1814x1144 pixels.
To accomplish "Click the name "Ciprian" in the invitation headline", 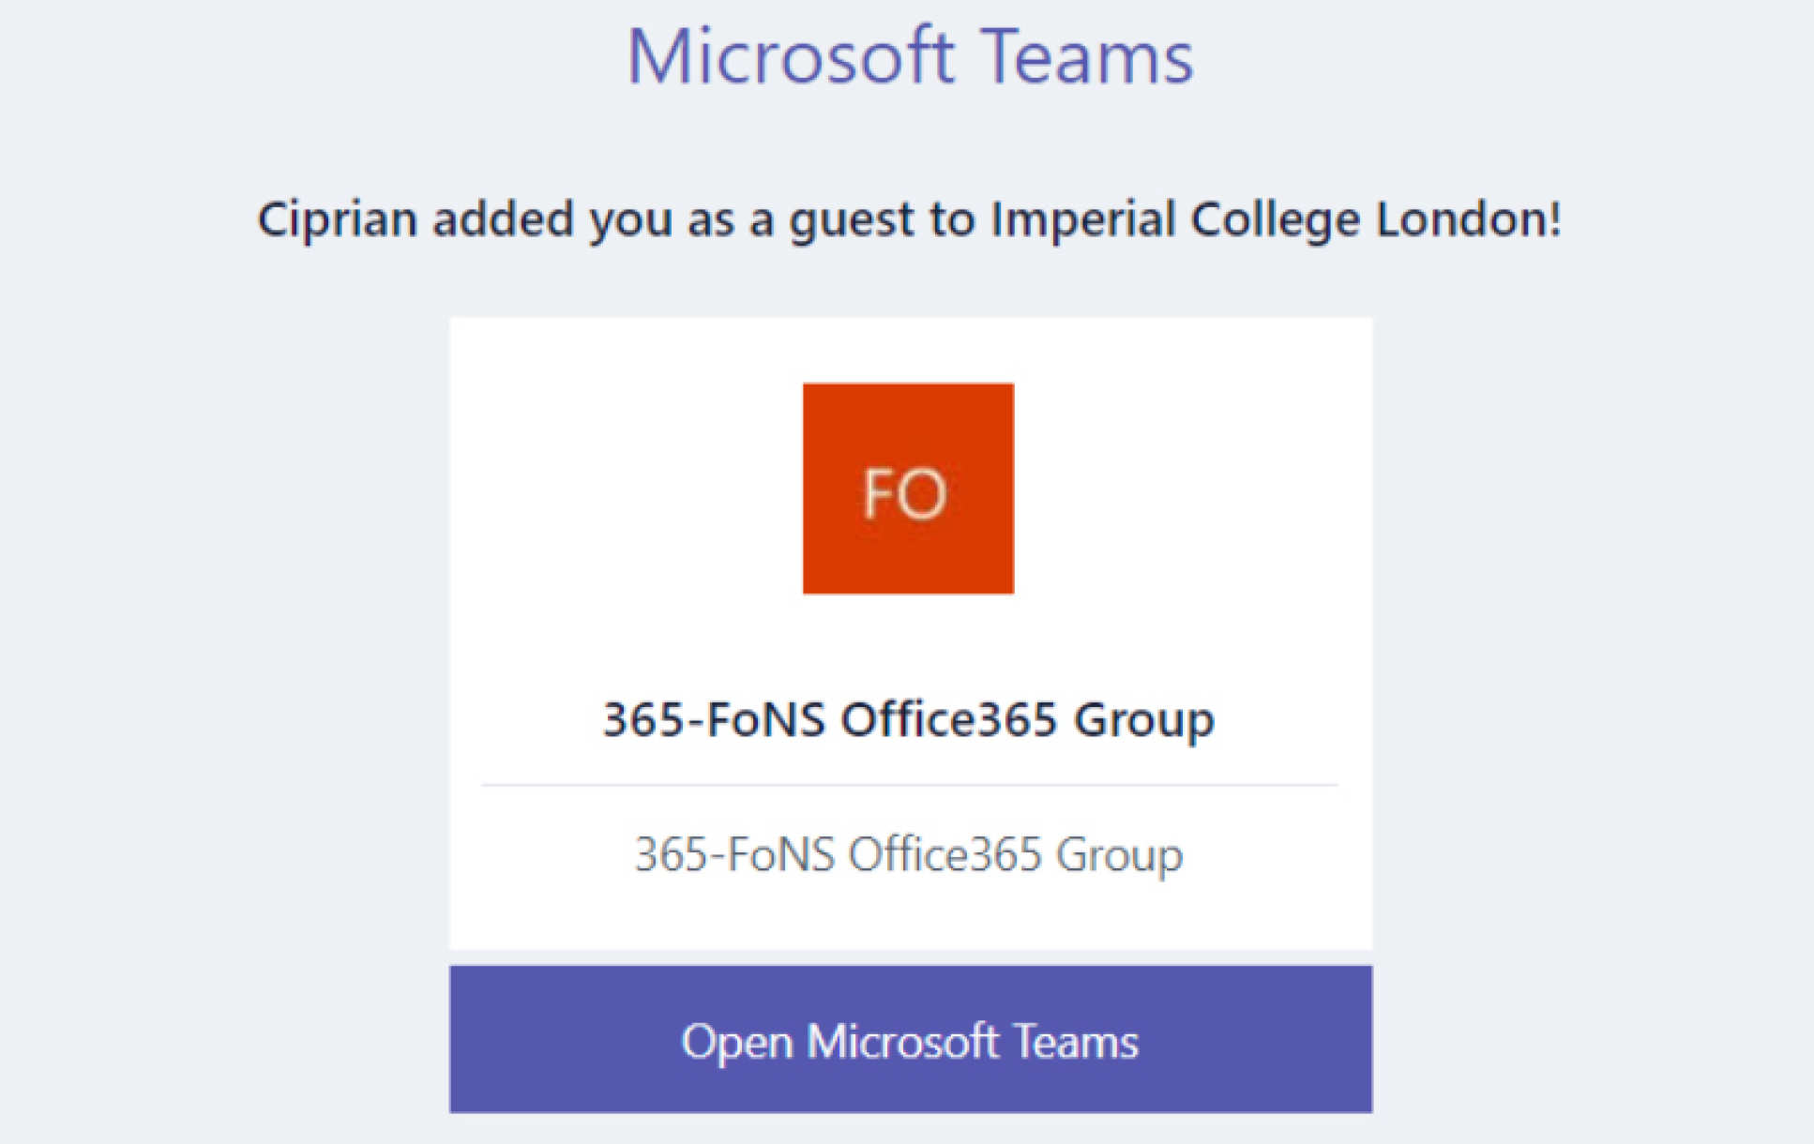I will (x=337, y=219).
